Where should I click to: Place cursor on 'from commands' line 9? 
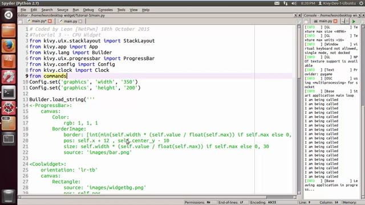(x=48, y=76)
